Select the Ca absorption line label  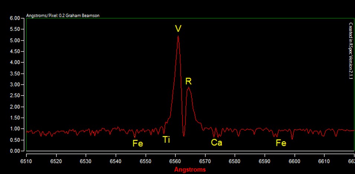point(216,142)
